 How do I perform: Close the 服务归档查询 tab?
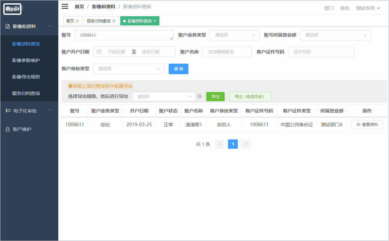tap(114, 21)
